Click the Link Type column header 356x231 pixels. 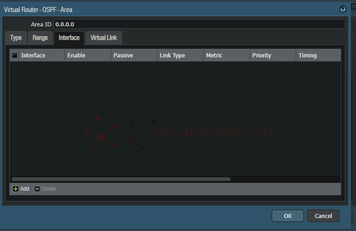coord(180,56)
